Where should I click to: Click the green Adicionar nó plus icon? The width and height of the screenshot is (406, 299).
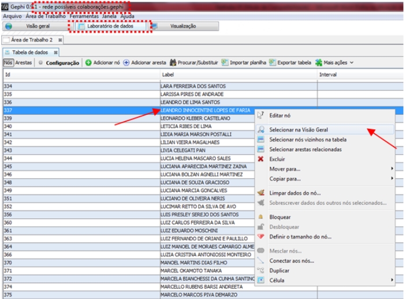coord(88,62)
